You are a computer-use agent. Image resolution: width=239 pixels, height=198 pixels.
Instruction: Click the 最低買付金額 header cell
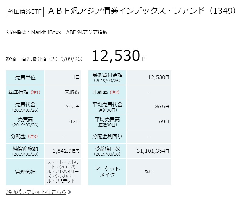coord(107,77)
